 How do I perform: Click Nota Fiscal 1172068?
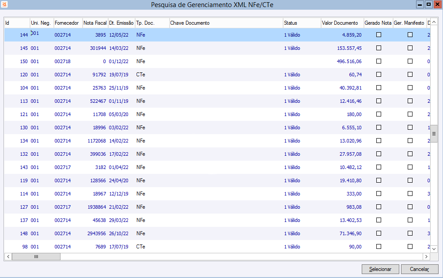coord(97,141)
